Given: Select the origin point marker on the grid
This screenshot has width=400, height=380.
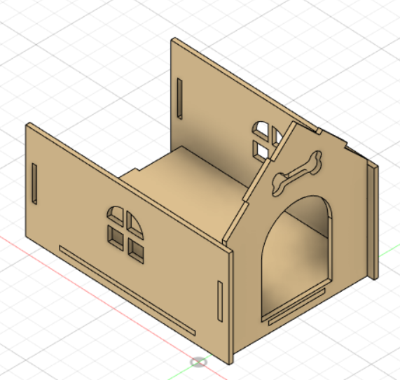Looking at the screenshot, I should coord(198,362).
